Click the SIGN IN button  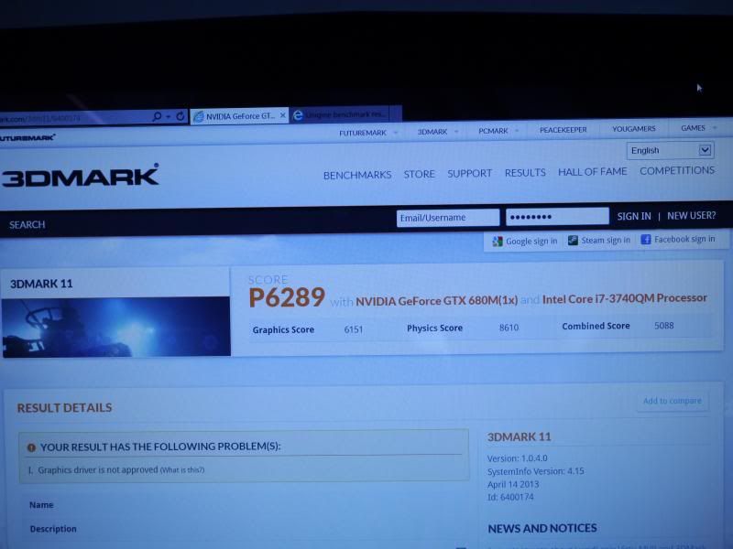click(634, 216)
